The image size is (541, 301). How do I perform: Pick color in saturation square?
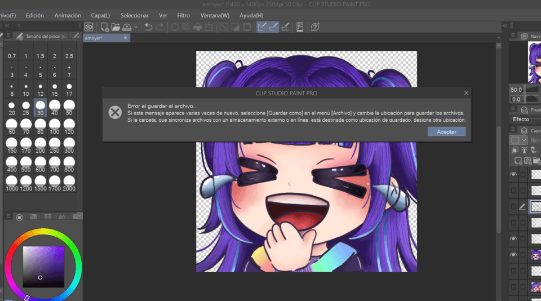43,267
